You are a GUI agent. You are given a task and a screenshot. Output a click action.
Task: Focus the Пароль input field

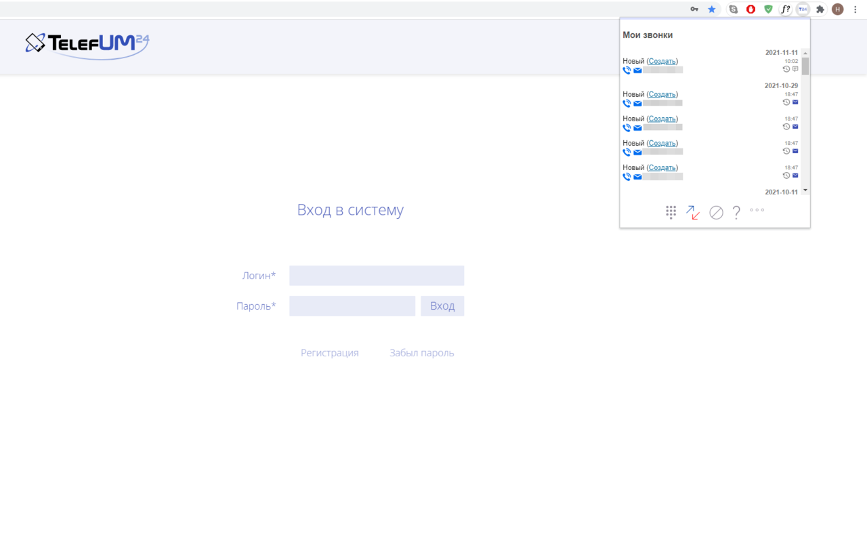coord(352,306)
